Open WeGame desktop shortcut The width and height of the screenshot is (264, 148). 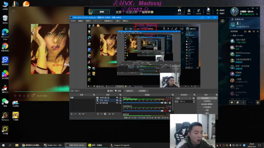5,116
